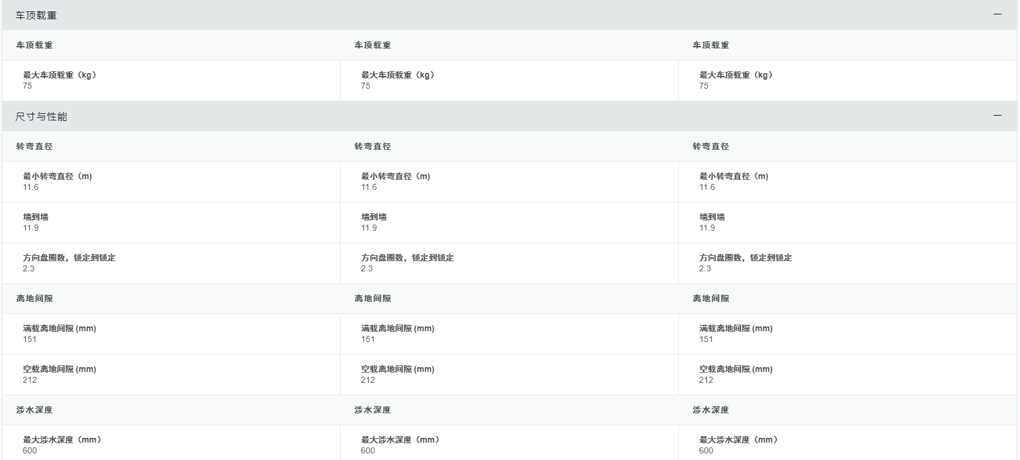Click 最大涉水深度（mm）label in first column
This screenshot has height=460, width=1020.
point(62,440)
